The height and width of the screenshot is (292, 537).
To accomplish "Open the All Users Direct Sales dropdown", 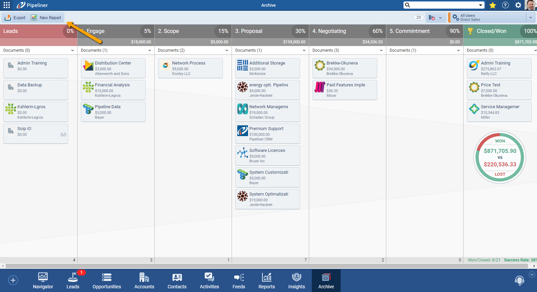I will click(x=491, y=17).
